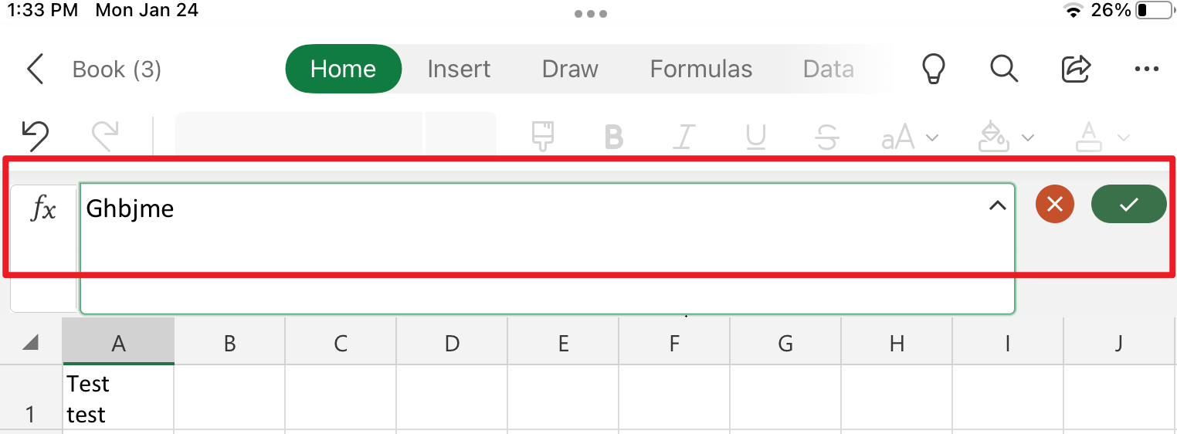Image resolution: width=1177 pixels, height=434 pixels.
Task: Open the search magnifier icon
Action: [x=1004, y=69]
